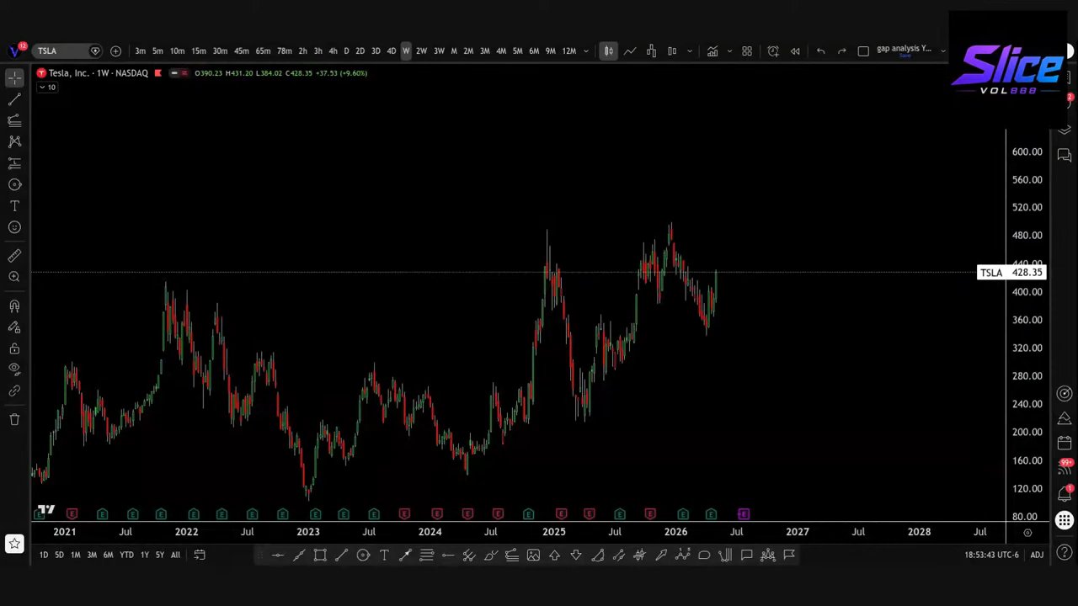
Task: Select the 4h timeframe
Action: [333, 51]
